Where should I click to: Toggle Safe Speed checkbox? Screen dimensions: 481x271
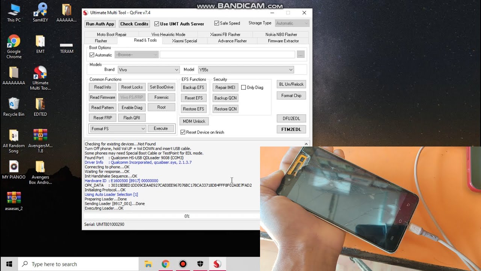coord(216,23)
